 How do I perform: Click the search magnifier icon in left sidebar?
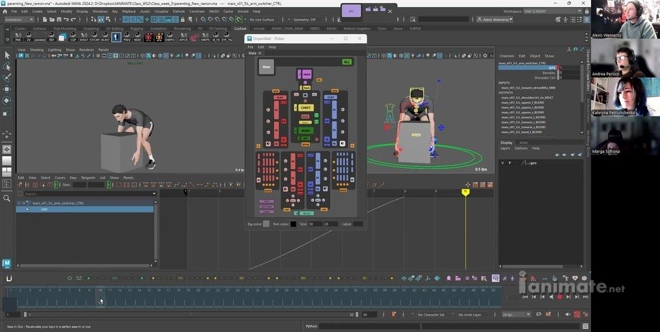tap(6, 198)
